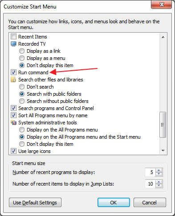Uncheck the Use large icons option
175x216 pixels.
pos(13,151)
